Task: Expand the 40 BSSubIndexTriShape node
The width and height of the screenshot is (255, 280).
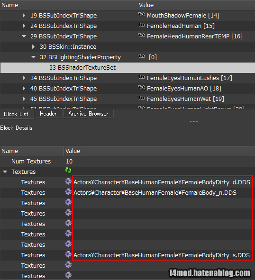Action: [x=24, y=89]
